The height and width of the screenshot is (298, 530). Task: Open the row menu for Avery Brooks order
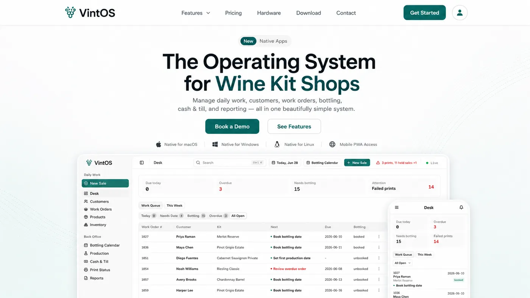click(379, 280)
